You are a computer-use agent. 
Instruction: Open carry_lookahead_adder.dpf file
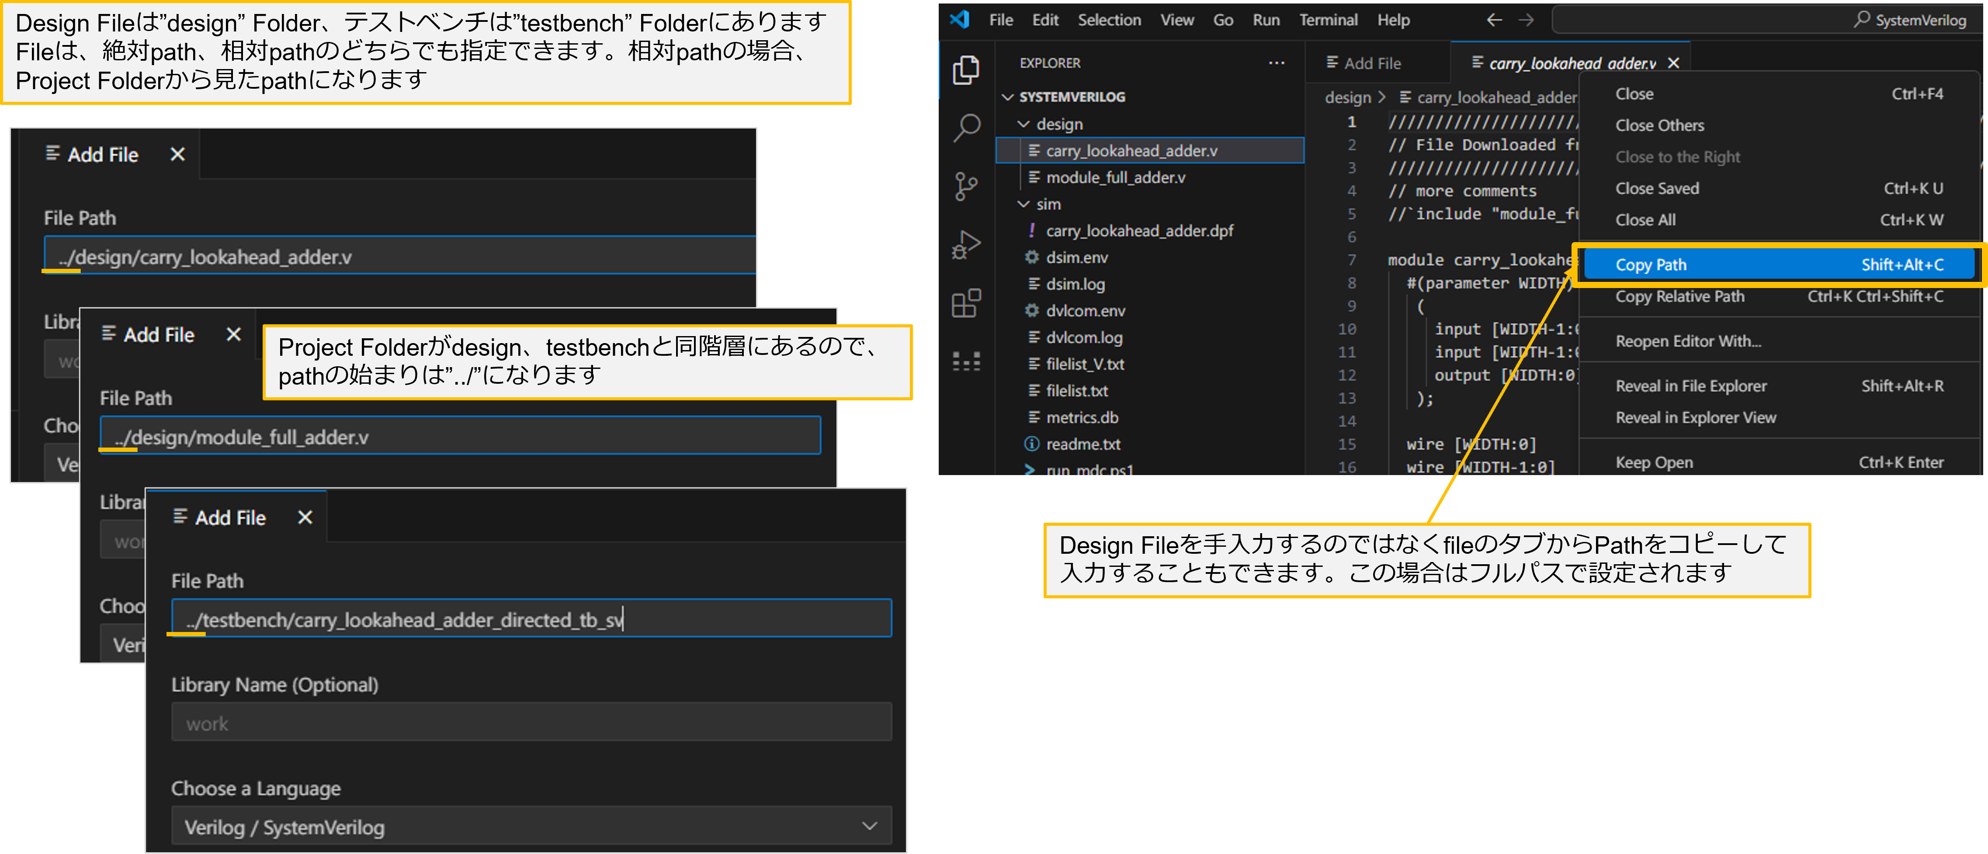1149,230
